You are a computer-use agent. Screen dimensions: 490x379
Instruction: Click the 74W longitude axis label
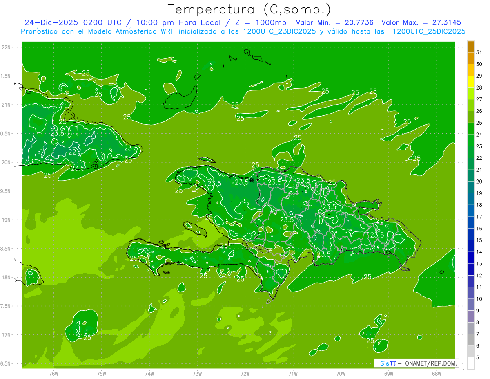click(x=149, y=374)
